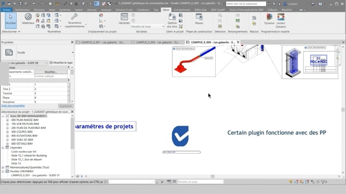The width and height of the screenshot is (346, 194).
Task: Collapse the Feuilles (HEXABIM) node
Action: (3, 171)
